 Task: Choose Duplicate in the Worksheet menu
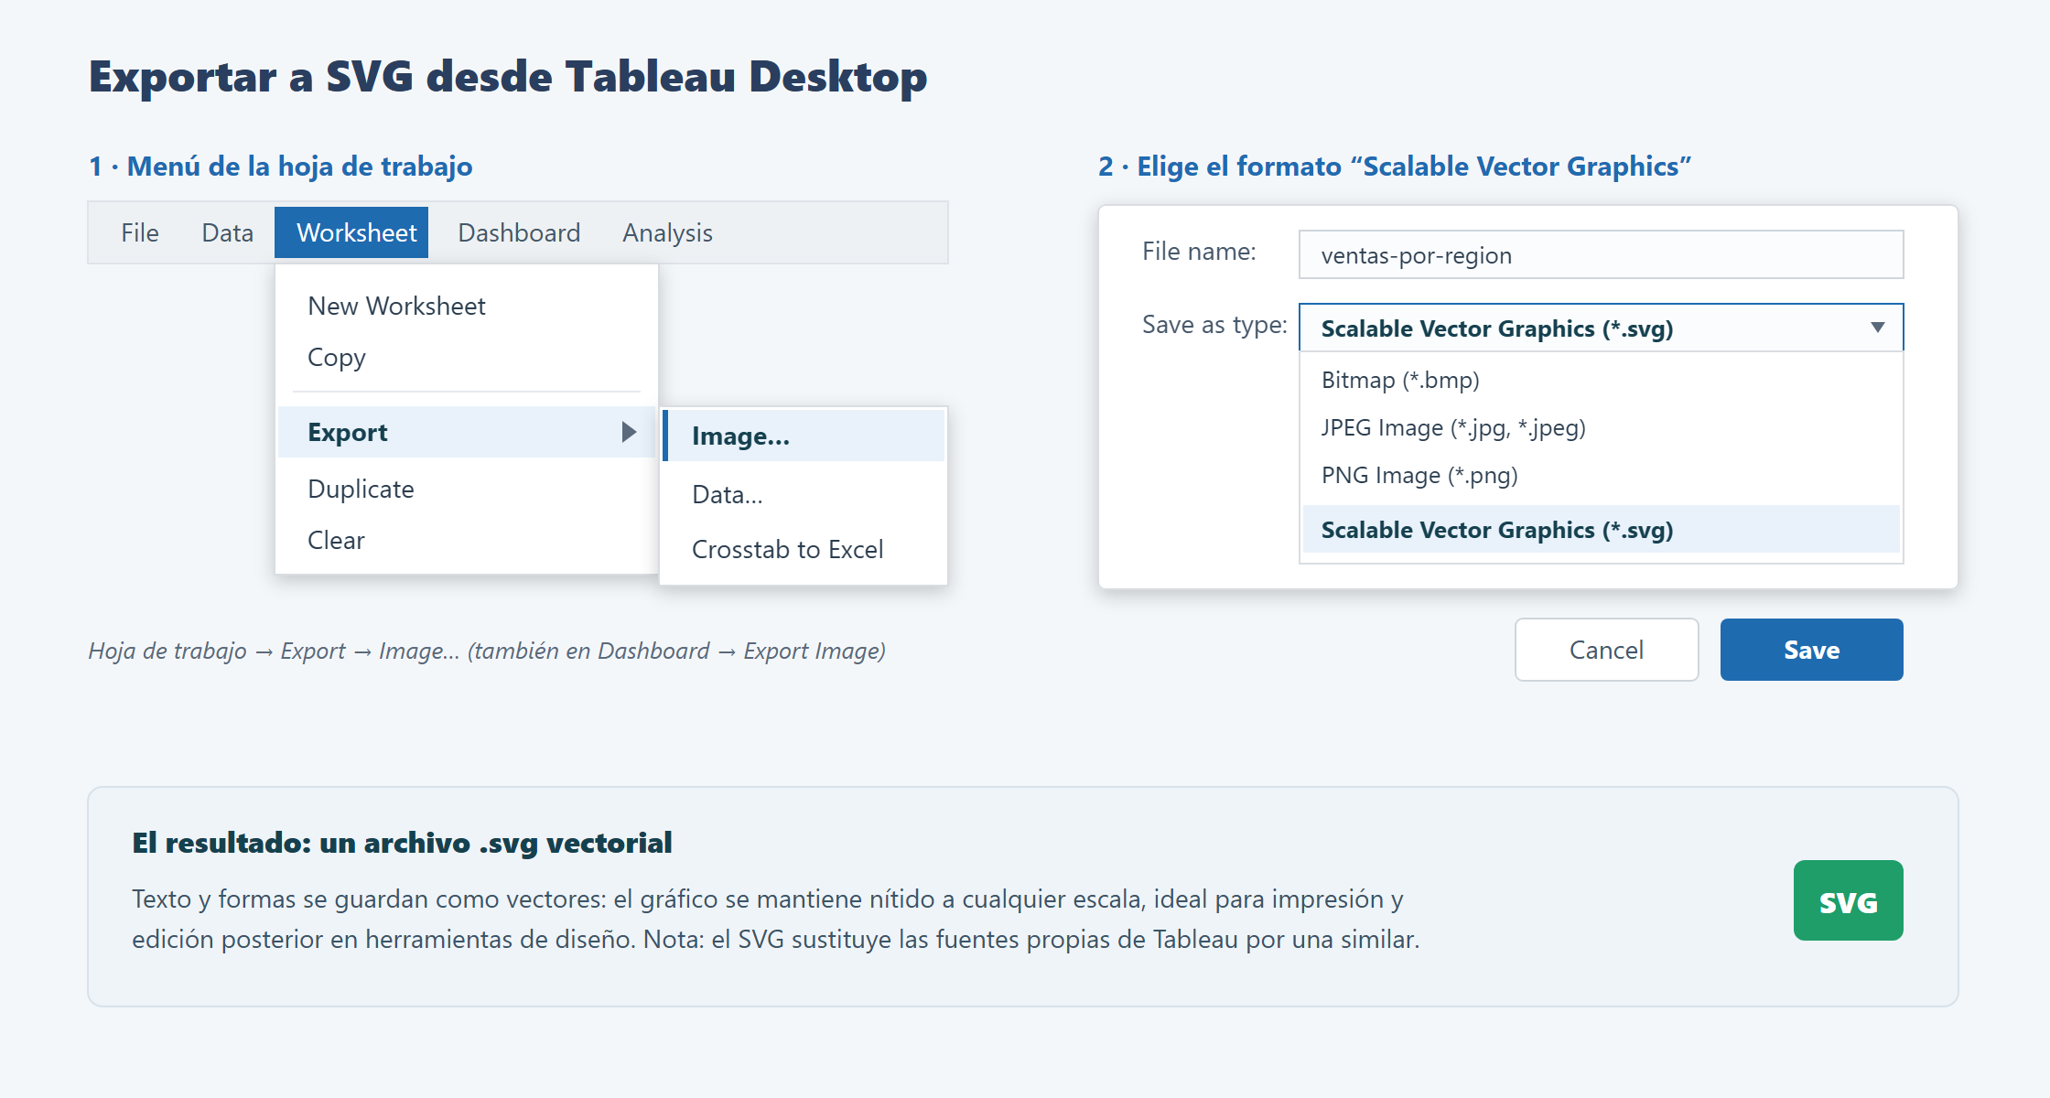click(467, 489)
